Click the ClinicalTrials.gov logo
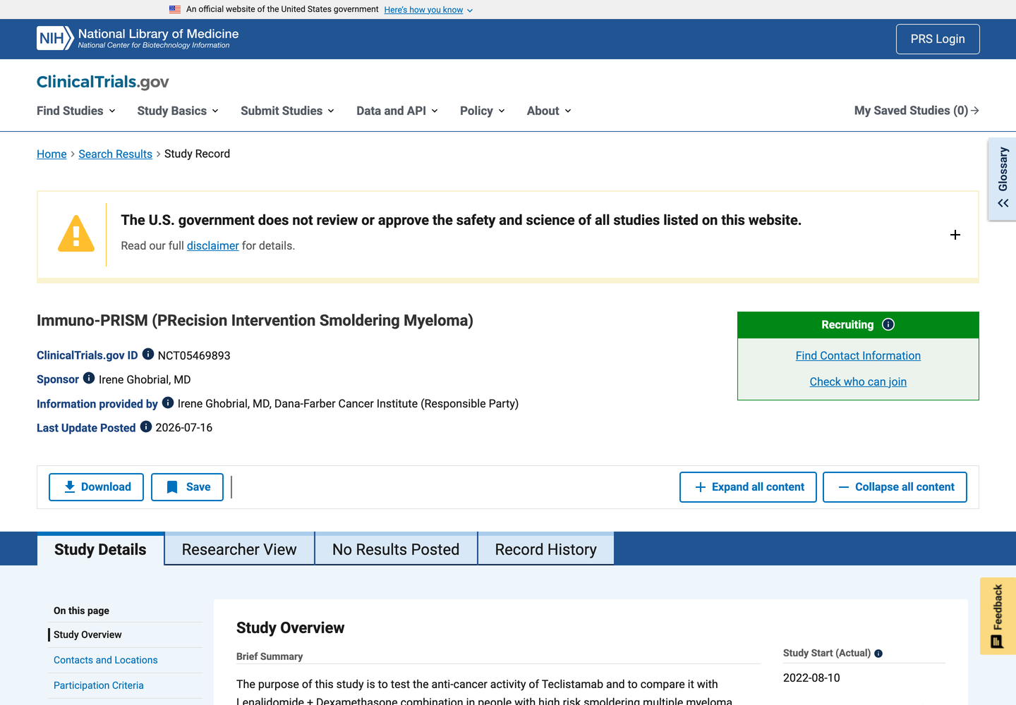1016x705 pixels. click(x=103, y=82)
